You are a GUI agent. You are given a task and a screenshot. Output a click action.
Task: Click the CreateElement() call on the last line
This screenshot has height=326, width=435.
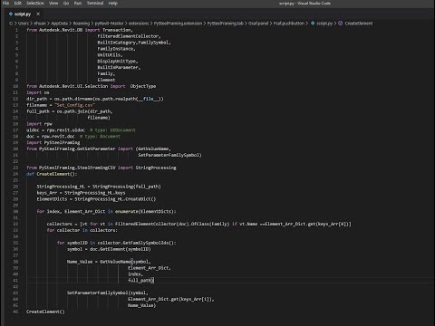(x=45, y=312)
